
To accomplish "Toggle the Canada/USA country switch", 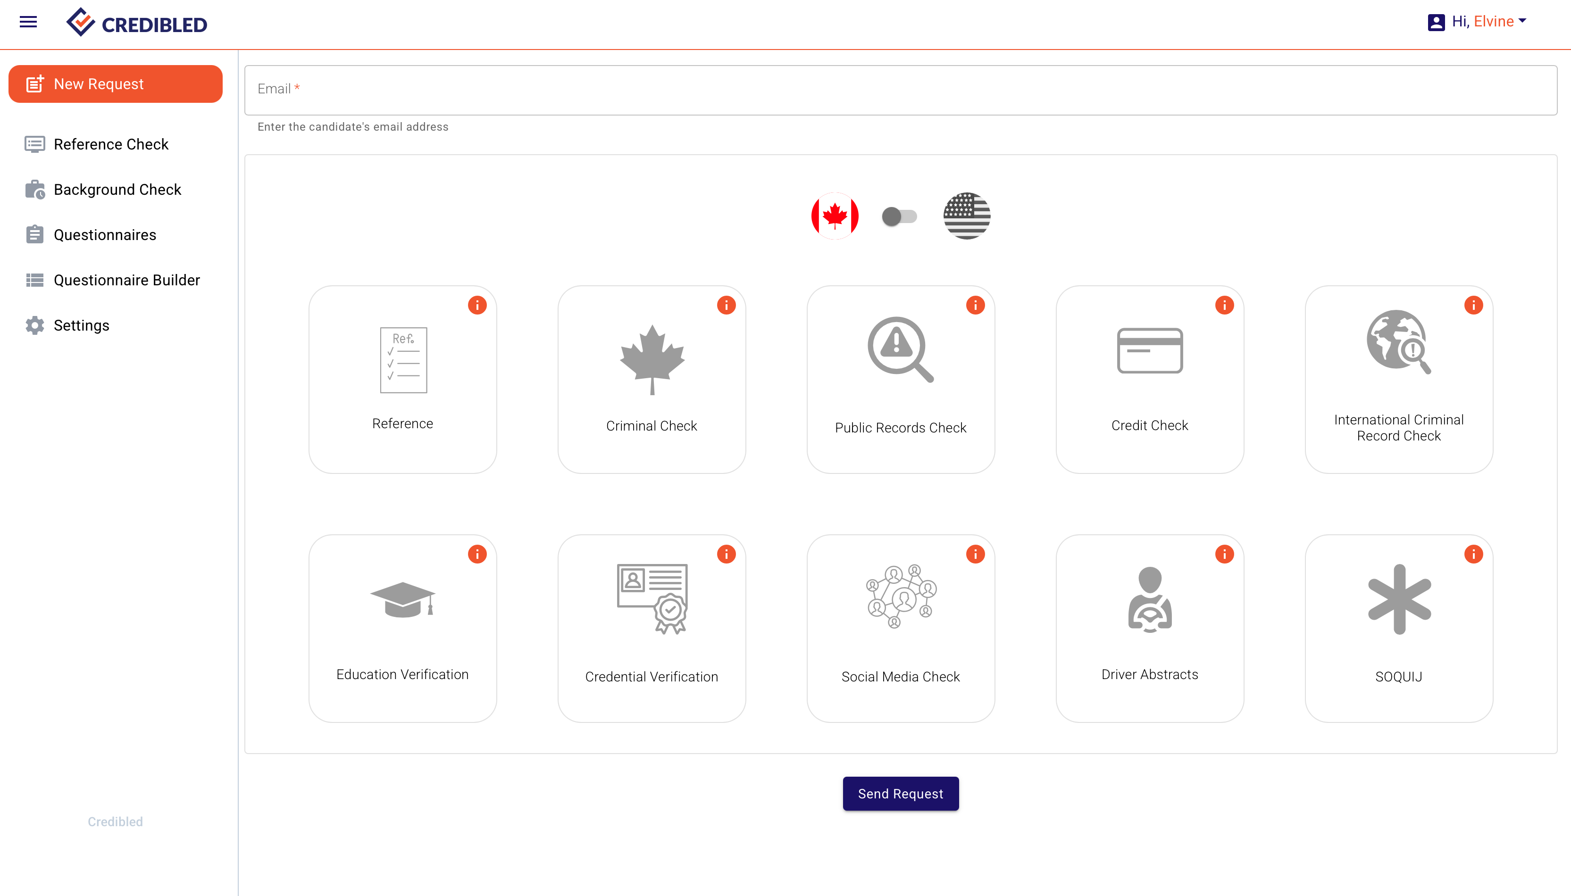I will click(x=899, y=216).
